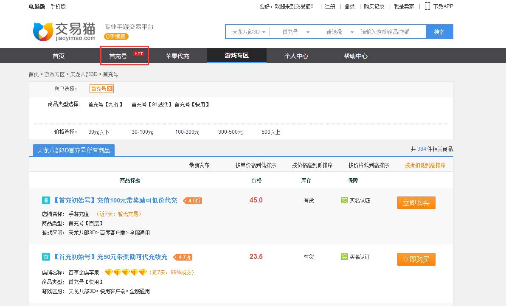Click the phone icon beside 下载APP

point(427,6)
